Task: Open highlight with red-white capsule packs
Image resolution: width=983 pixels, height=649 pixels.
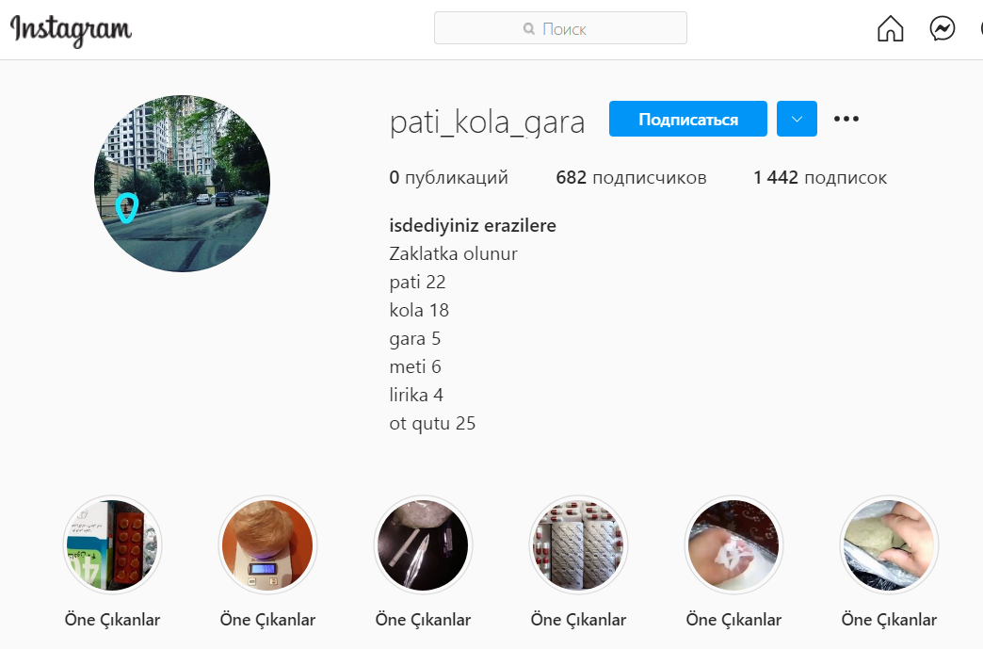Action: [x=579, y=544]
